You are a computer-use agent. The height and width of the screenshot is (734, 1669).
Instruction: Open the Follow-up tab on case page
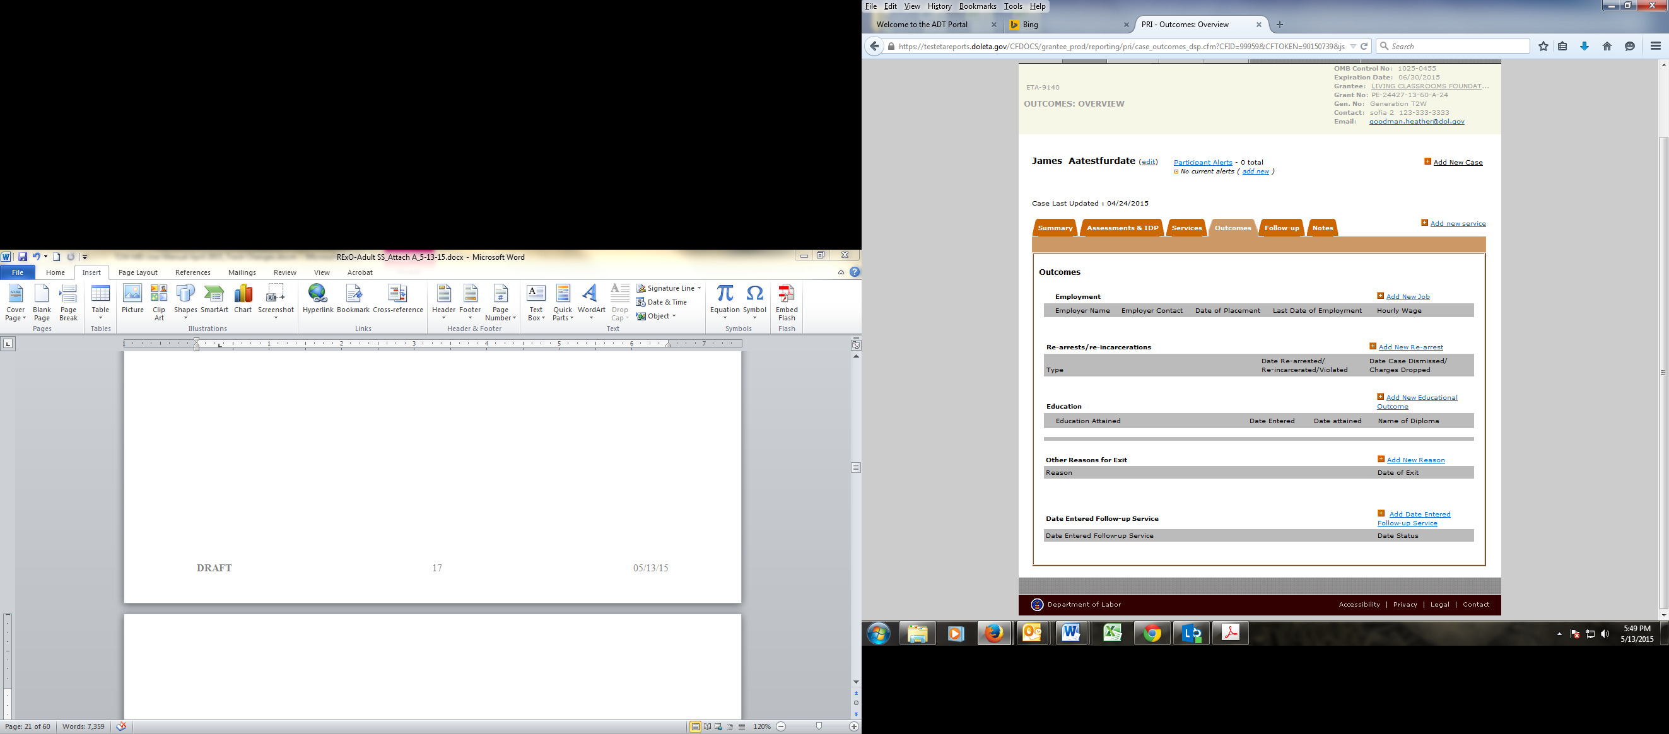1281,228
